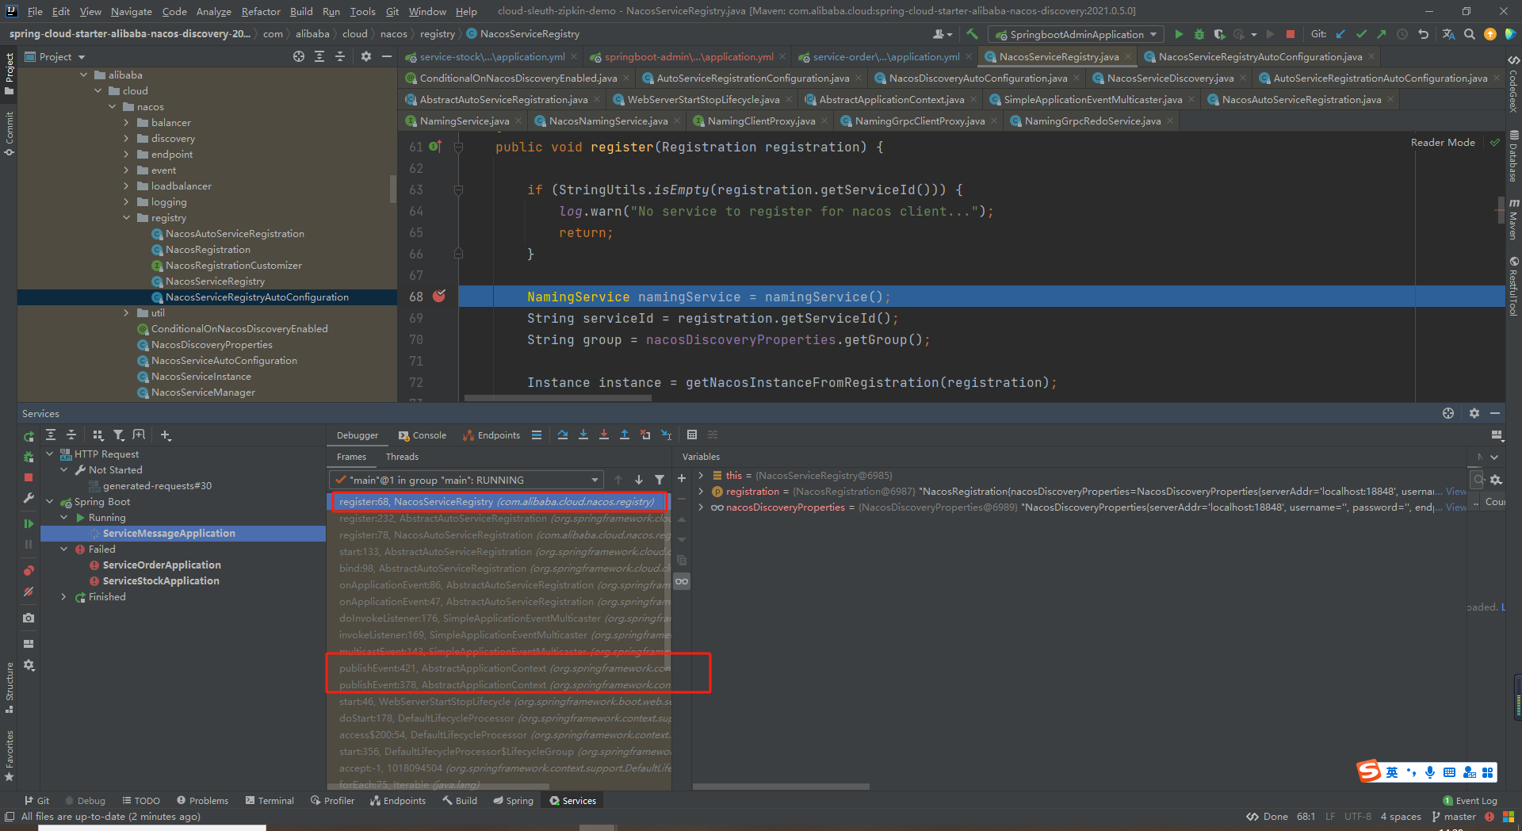The image size is (1522, 831).
Task: Expand all services with the expand-all icon
Action: (51, 435)
